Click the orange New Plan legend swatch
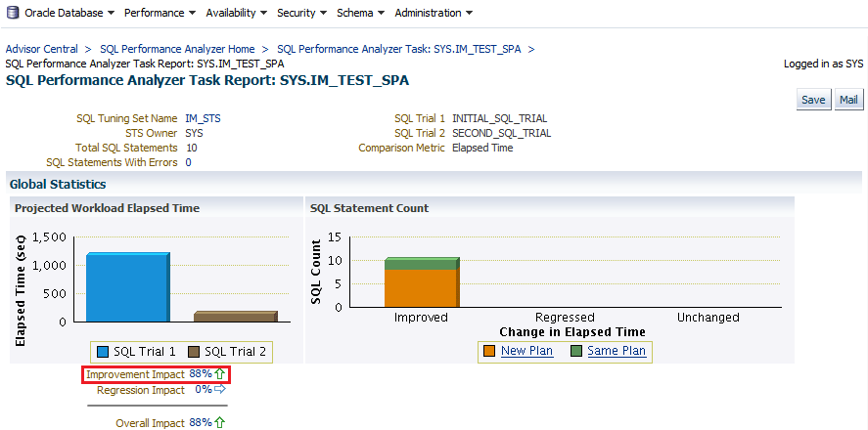Image resolution: width=868 pixels, height=430 pixels. [489, 351]
